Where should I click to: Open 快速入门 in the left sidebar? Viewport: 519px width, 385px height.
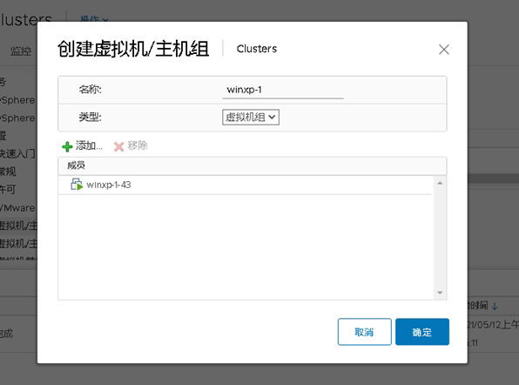pos(17,153)
